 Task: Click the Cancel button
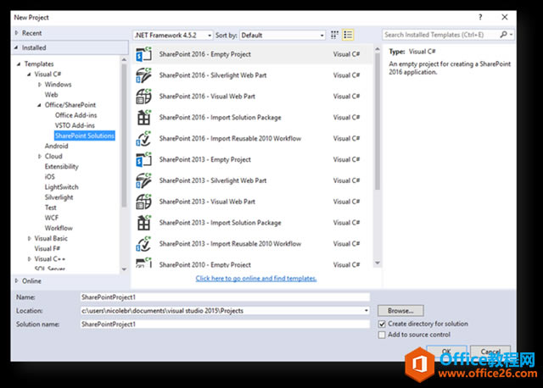(490, 351)
